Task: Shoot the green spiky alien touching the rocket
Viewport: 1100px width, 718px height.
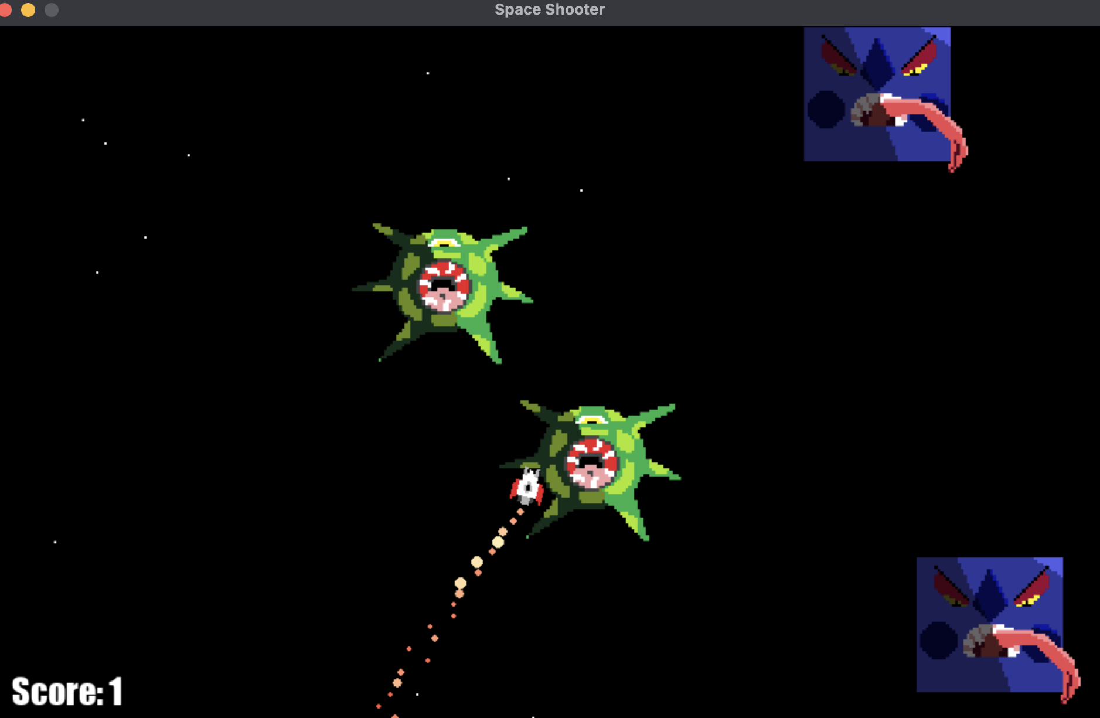Action: pos(591,470)
